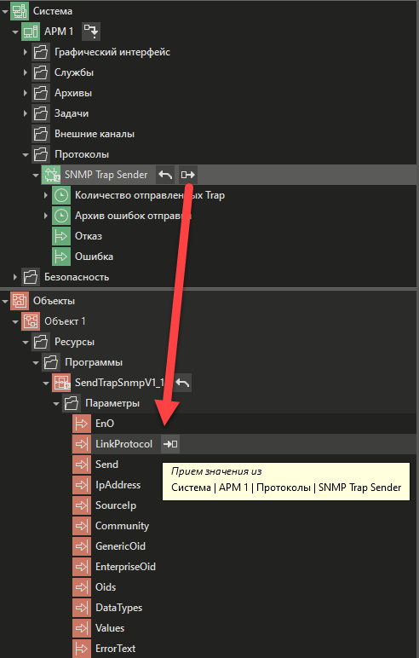
Task: Expand the Архив ошибок отправки item
Action: coord(46,216)
